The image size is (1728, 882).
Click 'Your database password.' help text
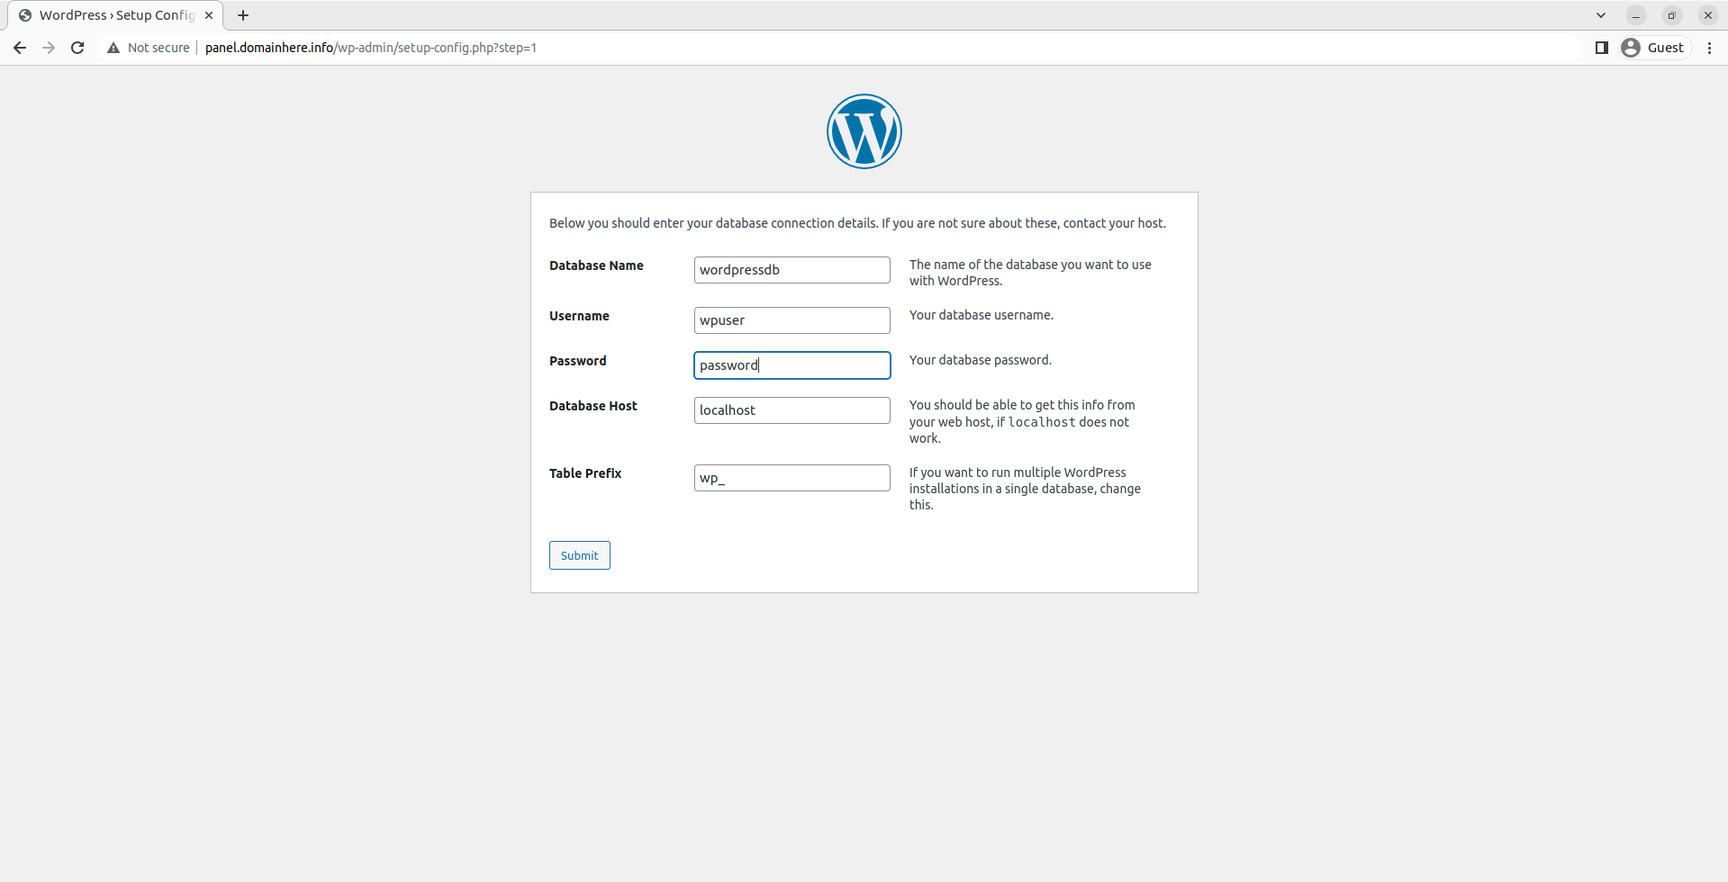[x=981, y=360]
